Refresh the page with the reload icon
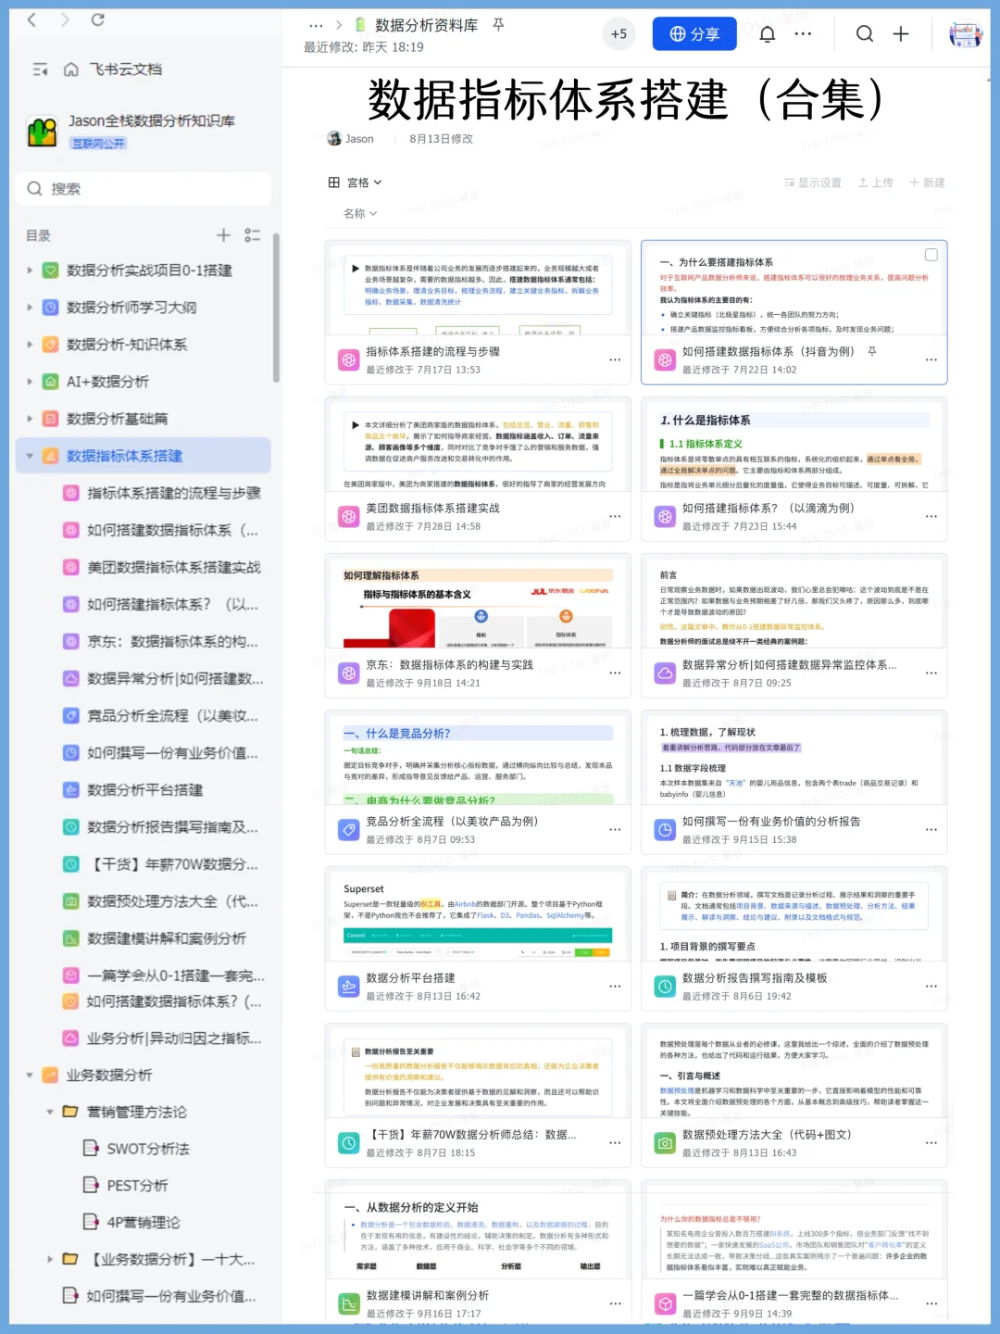 coord(99,19)
